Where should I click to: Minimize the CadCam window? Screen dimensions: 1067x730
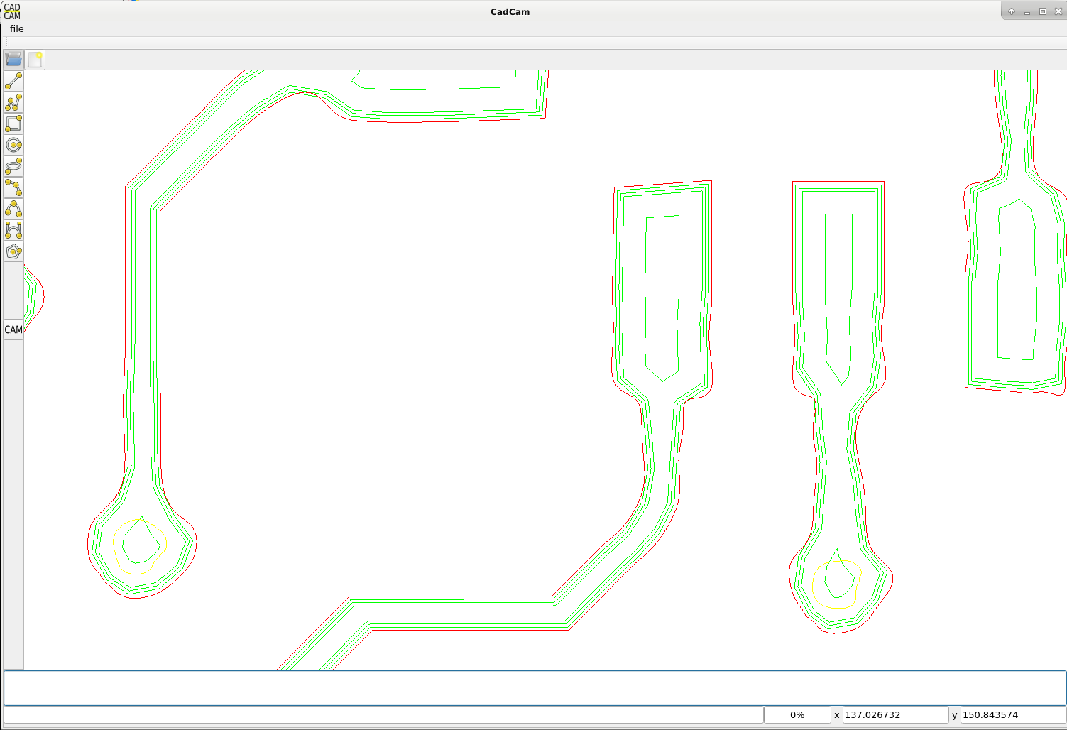click(1027, 11)
